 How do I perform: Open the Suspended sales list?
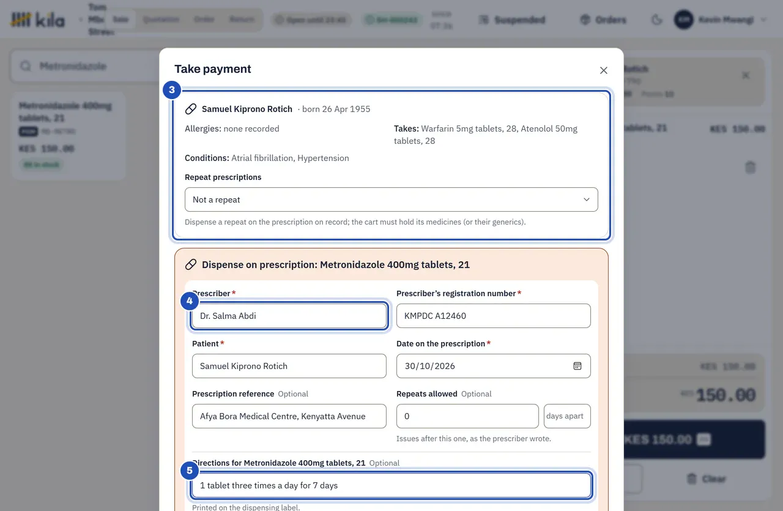tap(512, 20)
